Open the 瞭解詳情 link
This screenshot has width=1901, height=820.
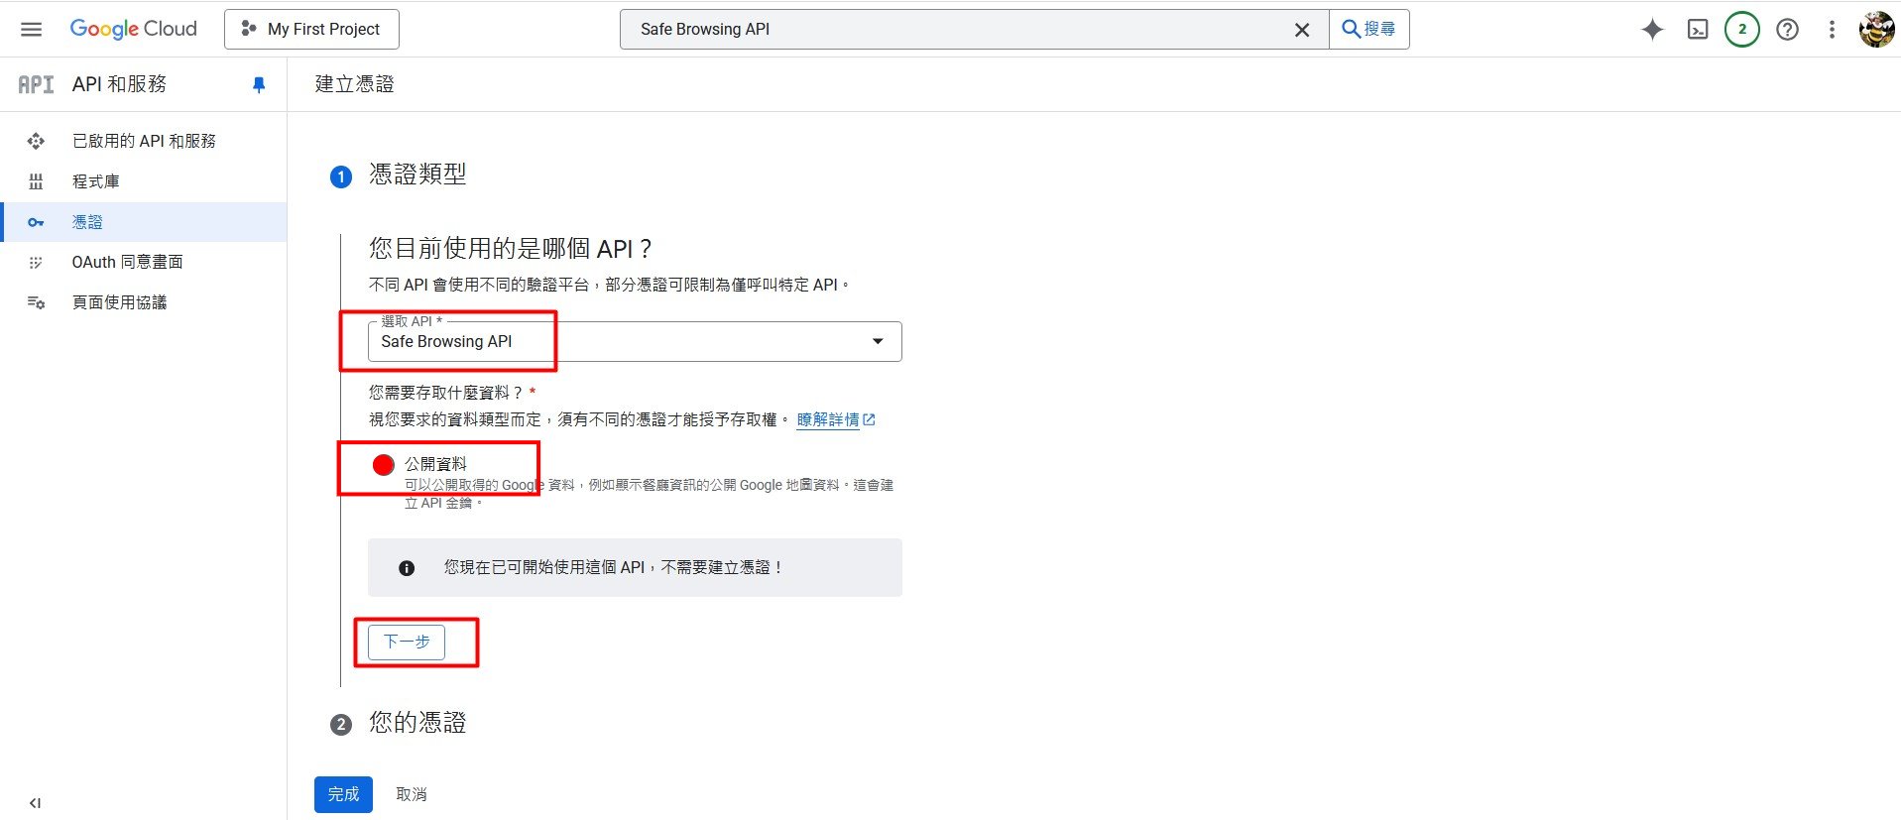[828, 419]
